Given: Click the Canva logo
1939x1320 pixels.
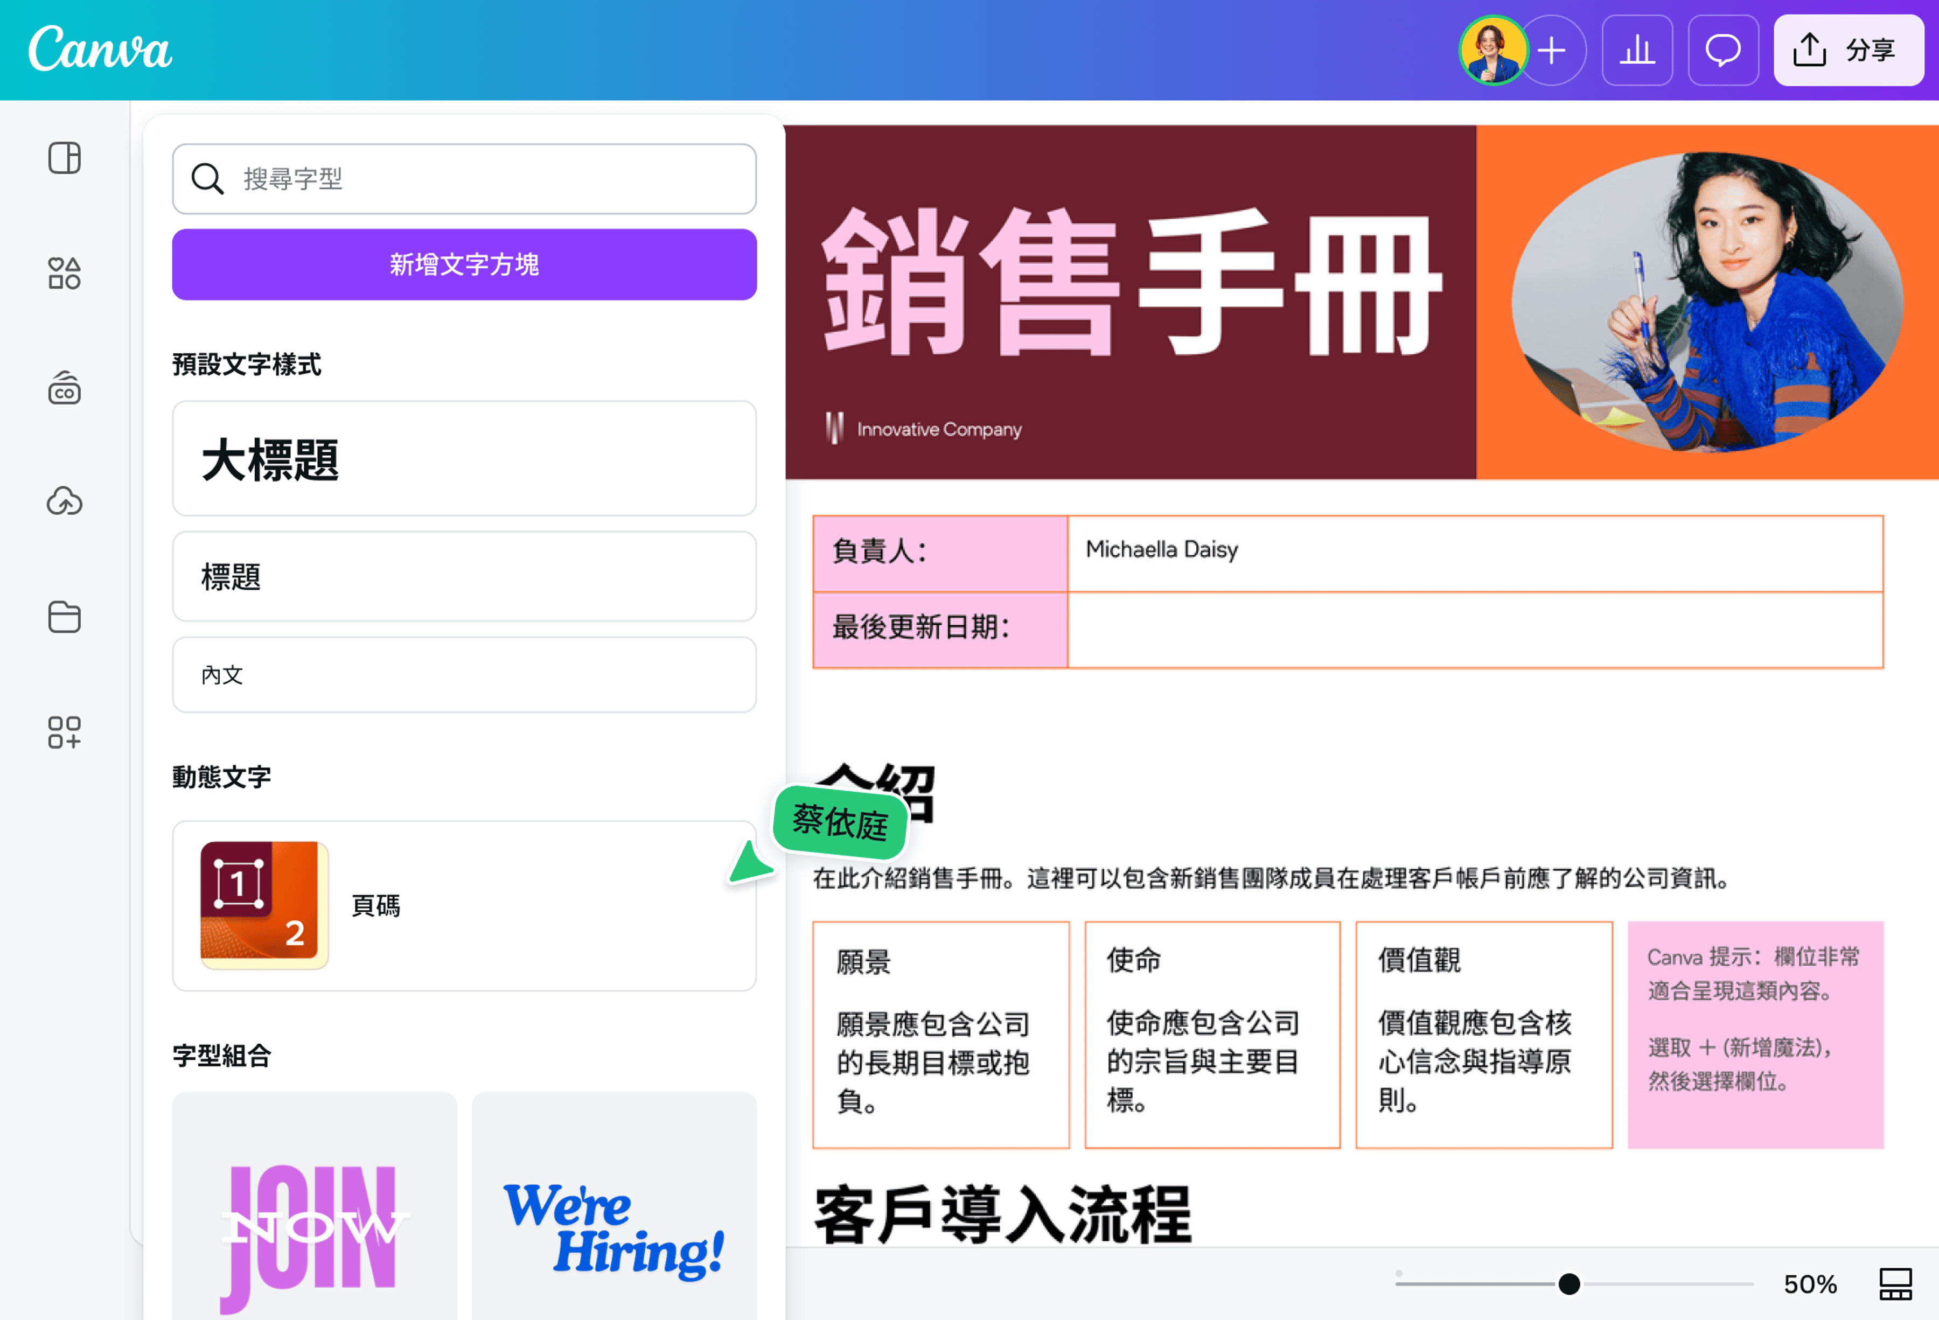Looking at the screenshot, I should click(x=100, y=49).
